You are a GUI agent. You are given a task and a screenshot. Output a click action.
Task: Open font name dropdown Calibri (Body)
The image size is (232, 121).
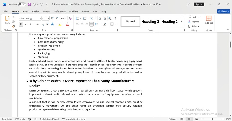pos(40,18)
